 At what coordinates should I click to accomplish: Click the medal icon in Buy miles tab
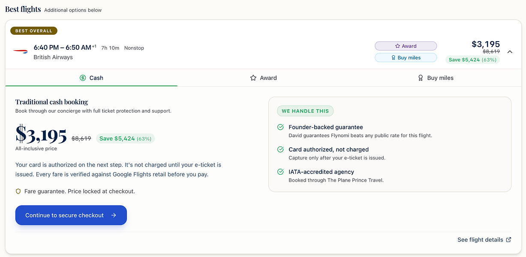421,78
